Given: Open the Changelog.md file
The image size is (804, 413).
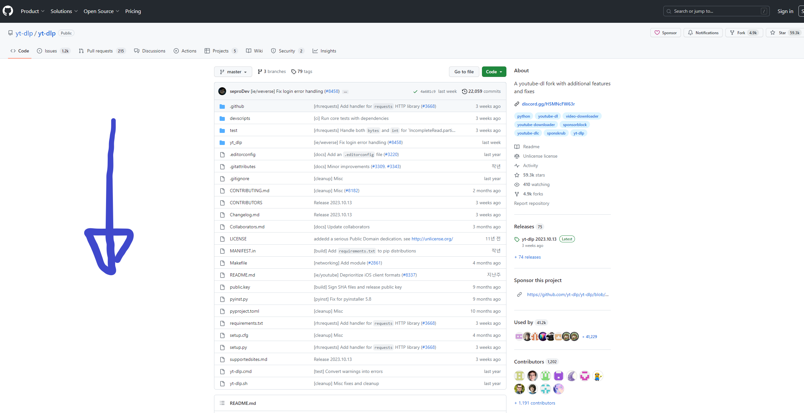Looking at the screenshot, I should coord(245,215).
